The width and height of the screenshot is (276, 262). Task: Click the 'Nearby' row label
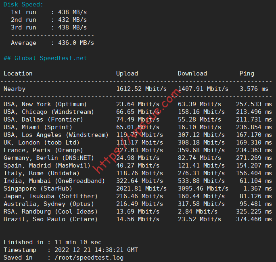click(x=15, y=89)
